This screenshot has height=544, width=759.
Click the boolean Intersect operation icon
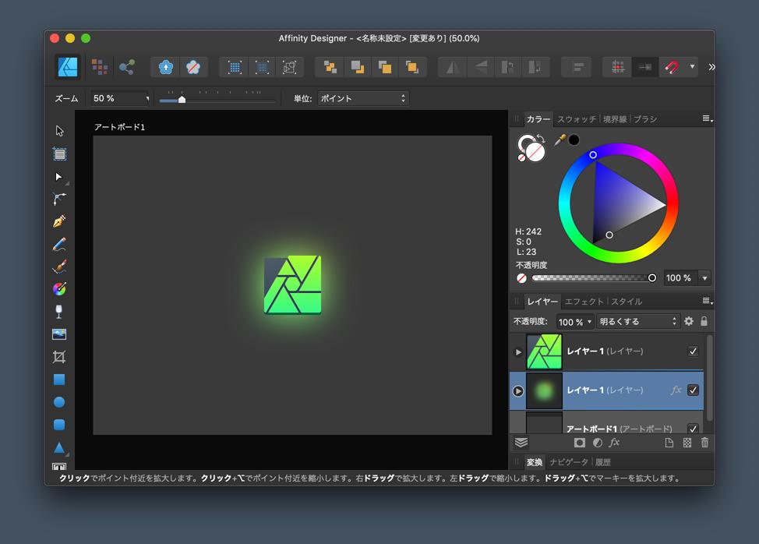tap(385, 67)
